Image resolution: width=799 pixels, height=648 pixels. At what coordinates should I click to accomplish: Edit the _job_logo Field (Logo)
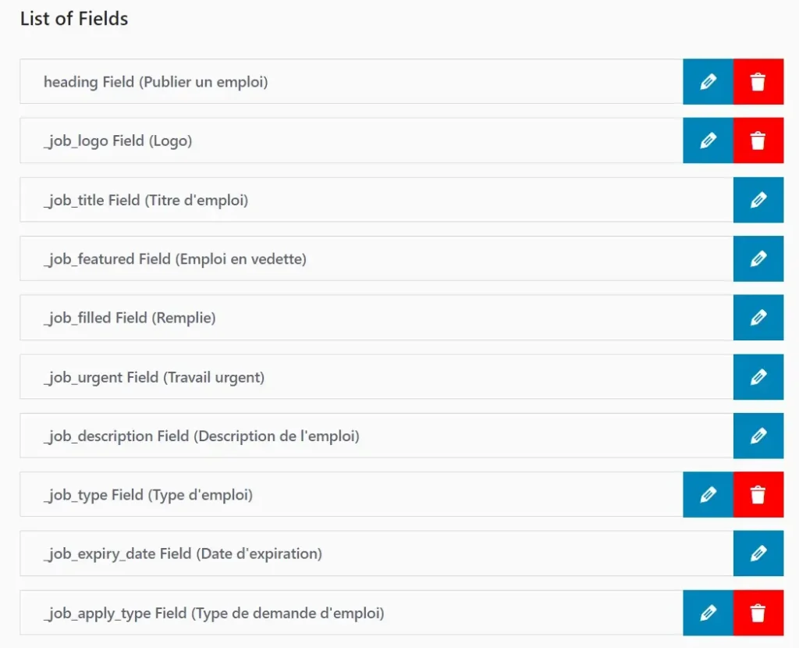707,141
